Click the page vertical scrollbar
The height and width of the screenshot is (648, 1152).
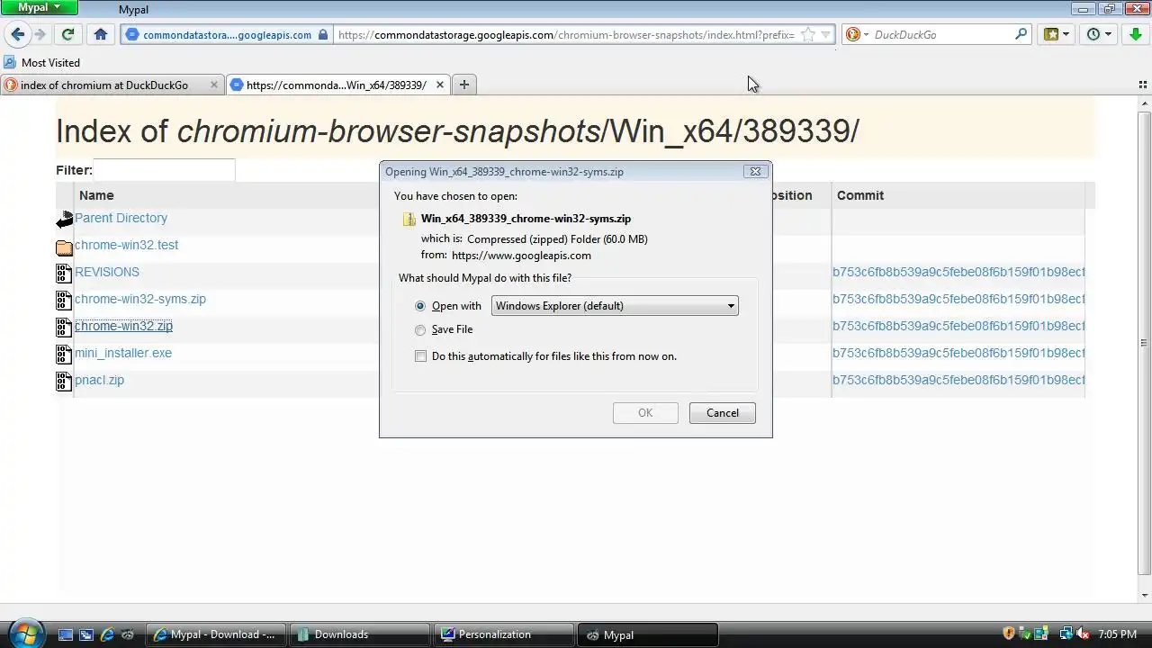pyautogui.click(x=1144, y=342)
